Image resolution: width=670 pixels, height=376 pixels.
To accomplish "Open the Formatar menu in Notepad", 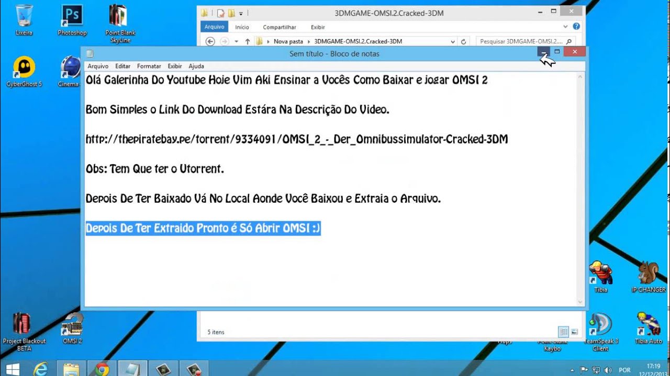I will click(x=149, y=66).
